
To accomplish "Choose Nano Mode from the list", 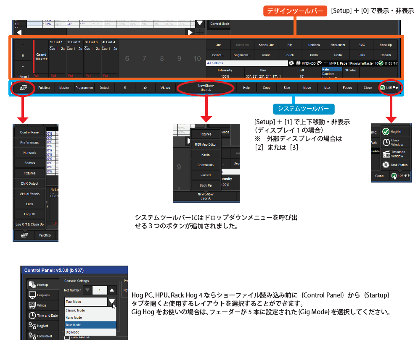I will click(x=90, y=318).
